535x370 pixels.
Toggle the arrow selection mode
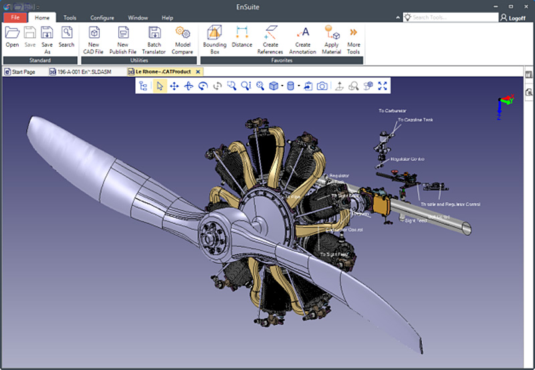coord(159,86)
